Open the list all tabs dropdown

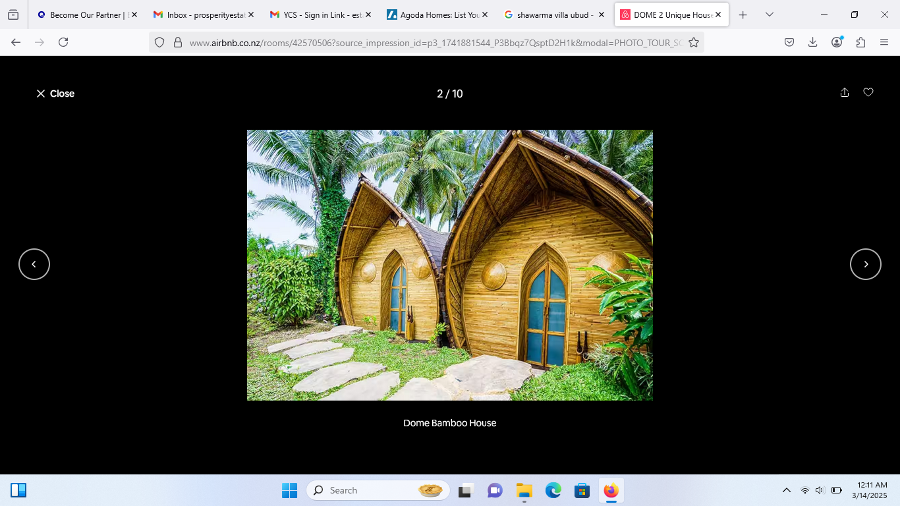[x=769, y=14]
